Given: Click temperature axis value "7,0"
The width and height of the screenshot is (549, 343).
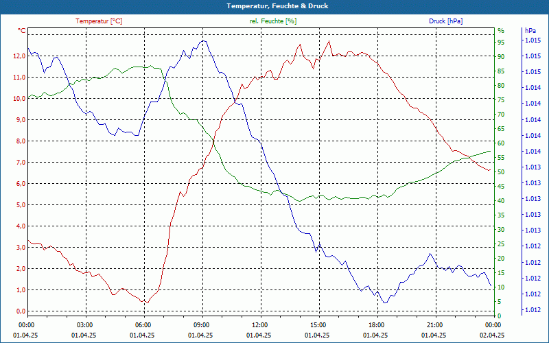Looking at the screenshot, I should (21, 163).
